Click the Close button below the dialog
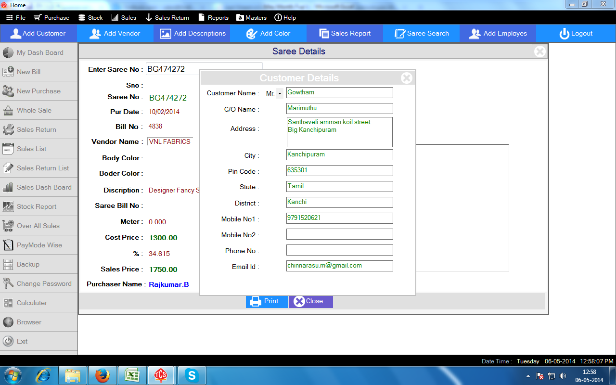Screen dimensions: 616x385 click(x=310, y=301)
